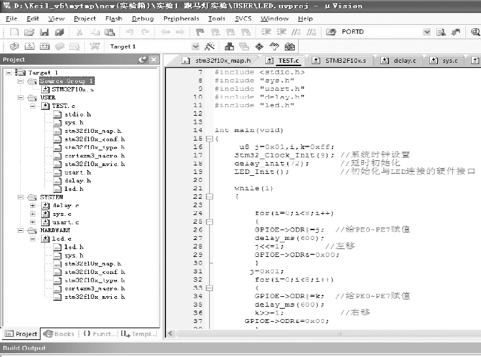Click the New file icon

pyautogui.click(x=14, y=31)
